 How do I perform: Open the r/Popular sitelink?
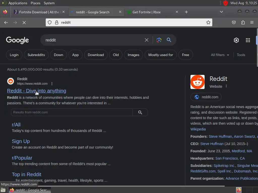[x=22, y=158]
